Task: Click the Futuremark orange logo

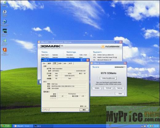Action: point(102,47)
